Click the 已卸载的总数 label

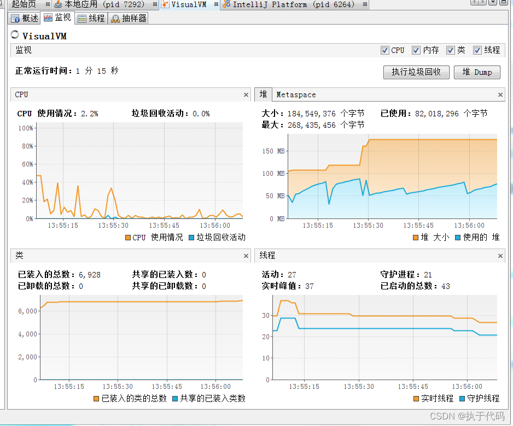coord(46,286)
